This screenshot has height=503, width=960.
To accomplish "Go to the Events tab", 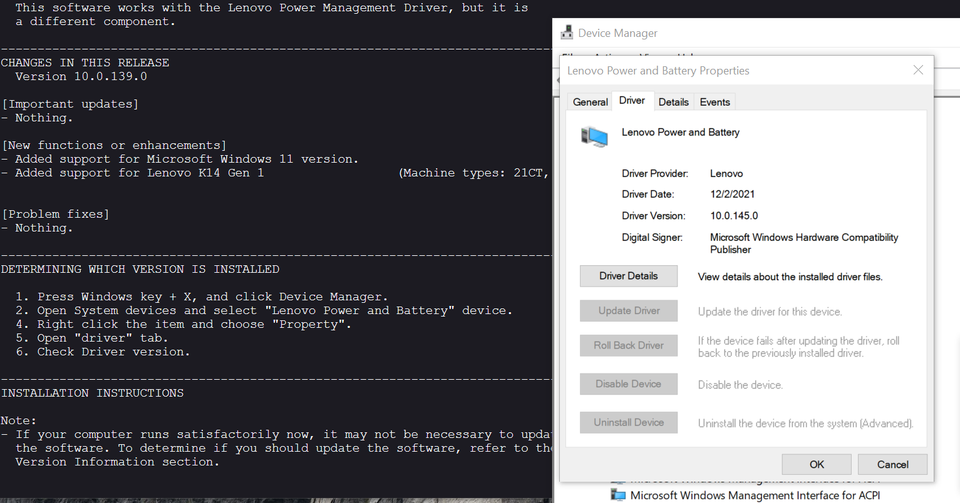I will coord(715,102).
